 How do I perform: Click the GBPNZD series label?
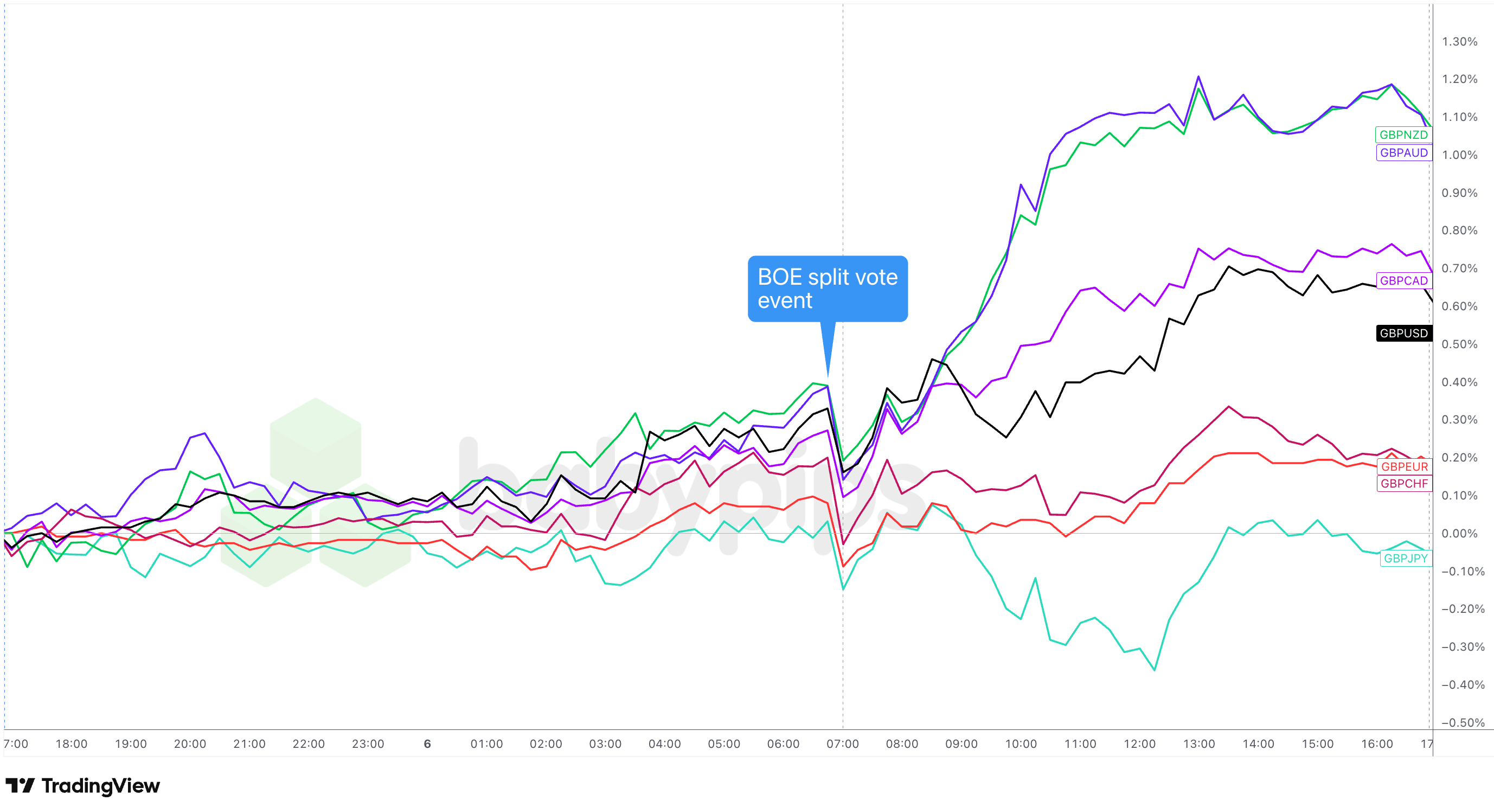1403,134
